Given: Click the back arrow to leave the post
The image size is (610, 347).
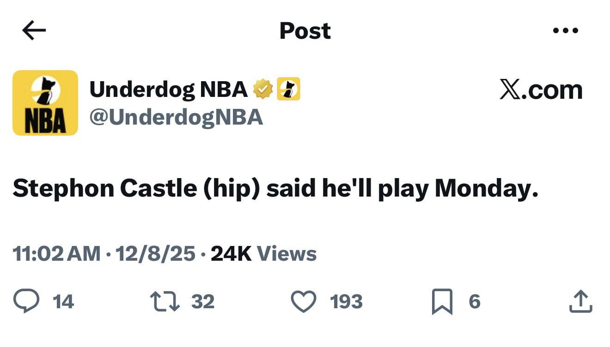Looking at the screenshot, I should click(x=32, y=30).
